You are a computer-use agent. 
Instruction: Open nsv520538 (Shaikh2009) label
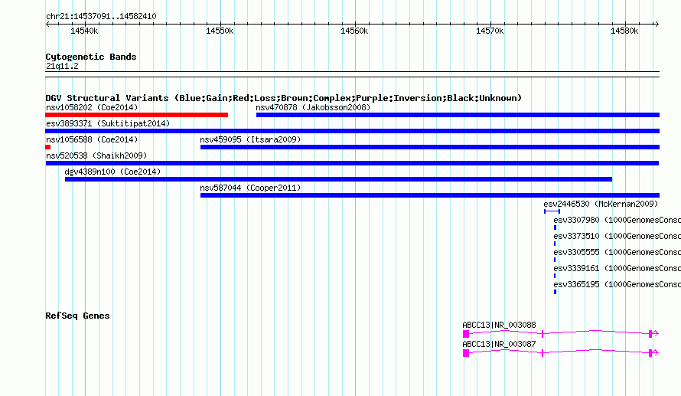click(x=96, y=155)
